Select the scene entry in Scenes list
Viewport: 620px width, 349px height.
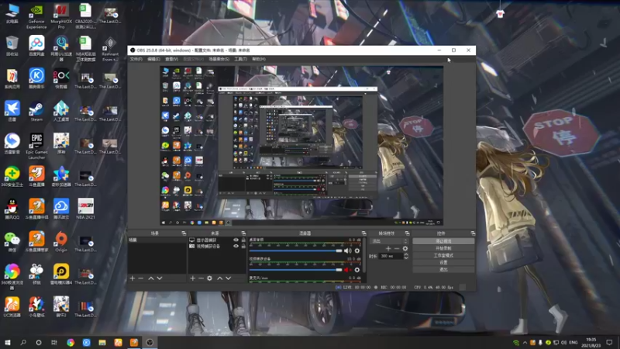157,240
